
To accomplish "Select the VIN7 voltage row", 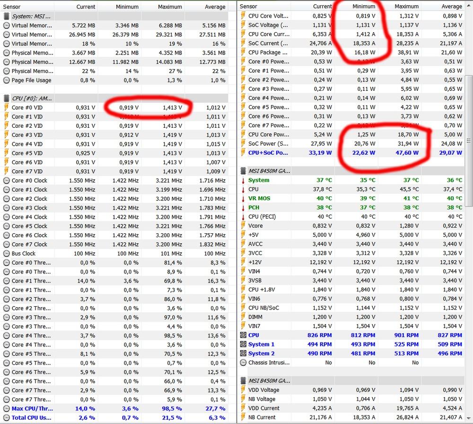I will pos(351,326).
